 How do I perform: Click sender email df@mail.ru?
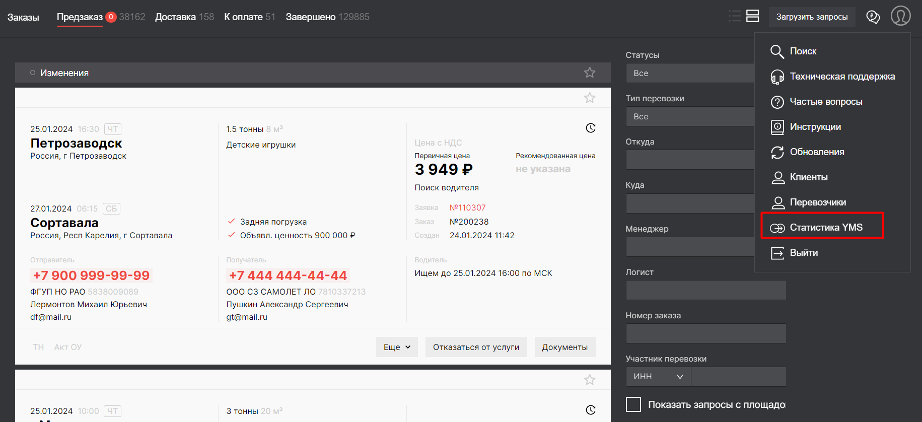(x=51, y=317)
